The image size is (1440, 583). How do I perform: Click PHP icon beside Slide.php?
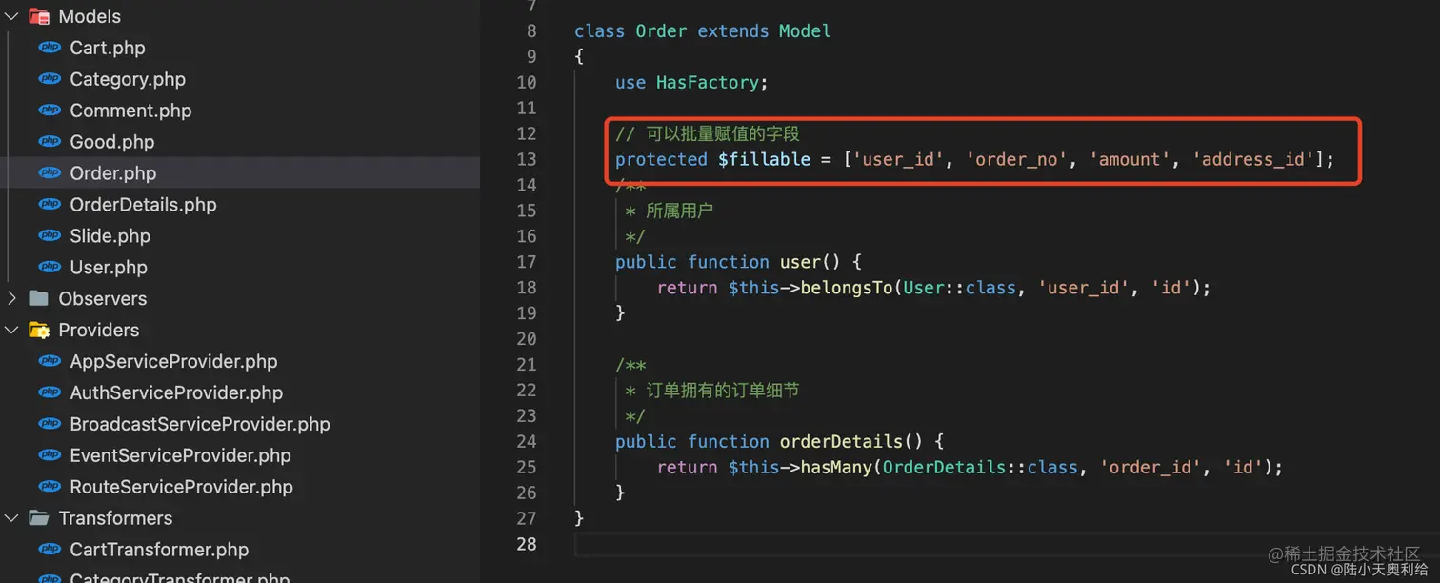[x=50, y=236]
